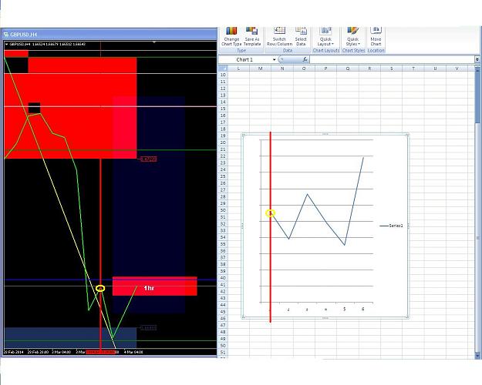Image resolution: width=482 pixels, height=385 pixels.
Task: Click the Name Box showing Chart 1
Action: 245,59
